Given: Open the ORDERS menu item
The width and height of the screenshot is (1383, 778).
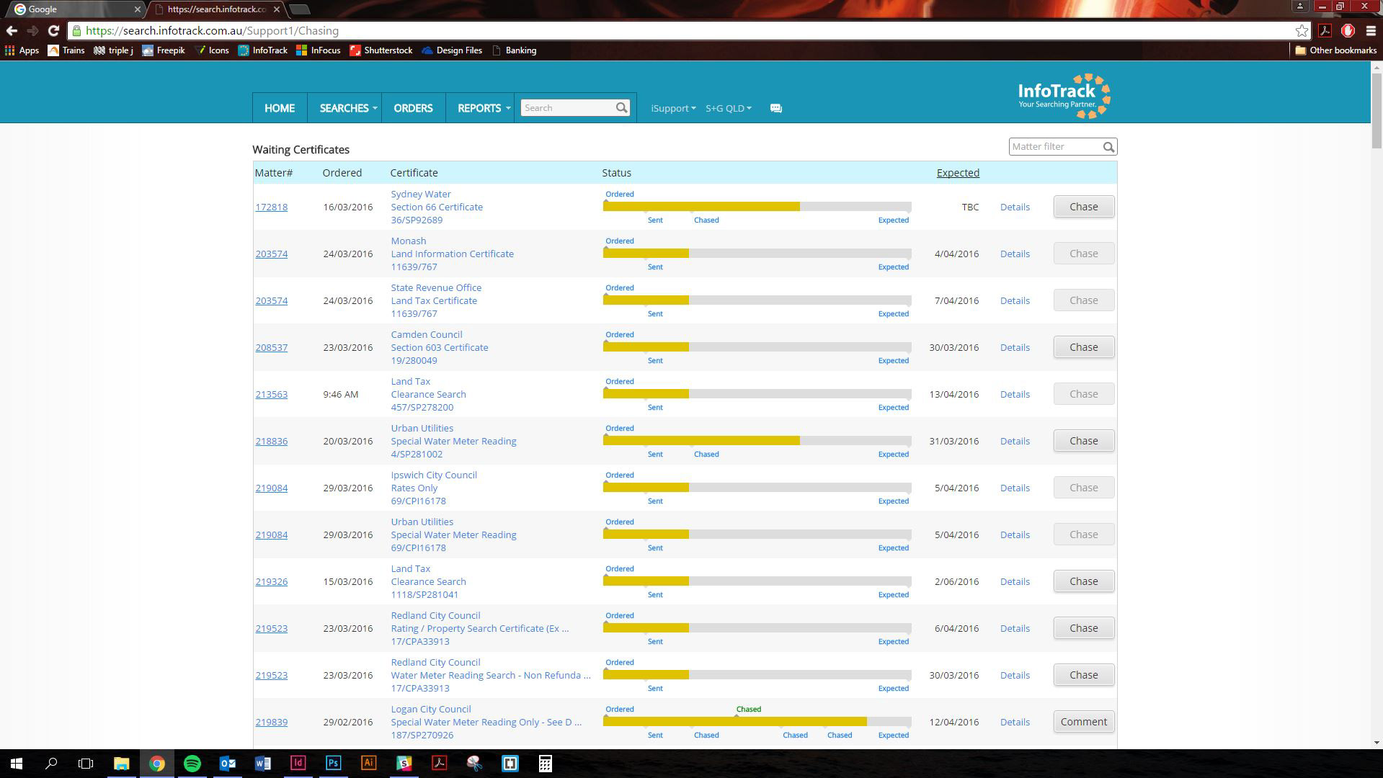Looking at the screenshot, I should tap(413, 108).
